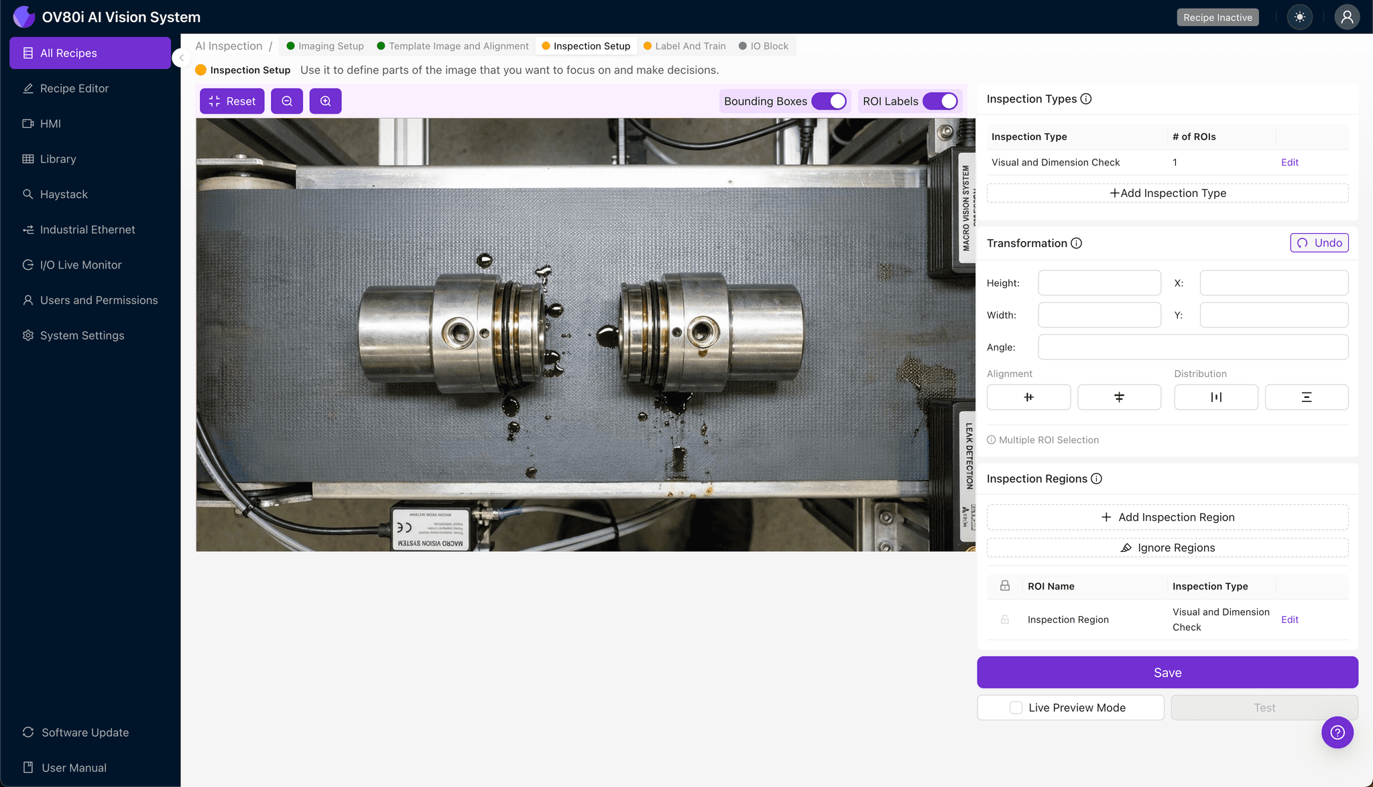Click the horizontal distribution icon
The width and height of the screenshot is (1373, 787).
tap(1215, 397)
